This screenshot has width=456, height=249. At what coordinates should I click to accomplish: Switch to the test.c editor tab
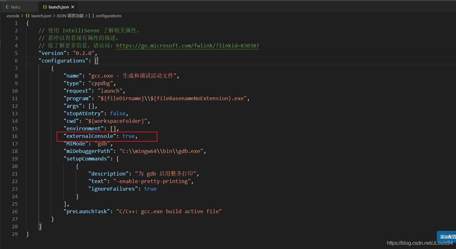coord(19,7)
